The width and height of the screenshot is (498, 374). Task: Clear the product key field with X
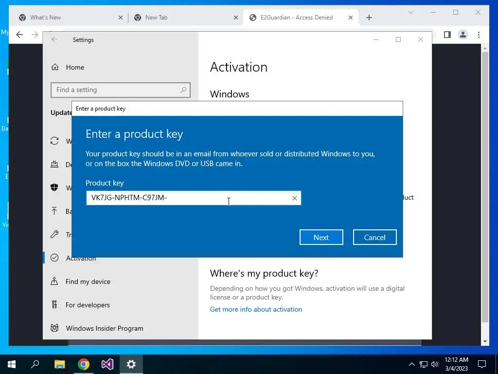click(x=294, y=198)
